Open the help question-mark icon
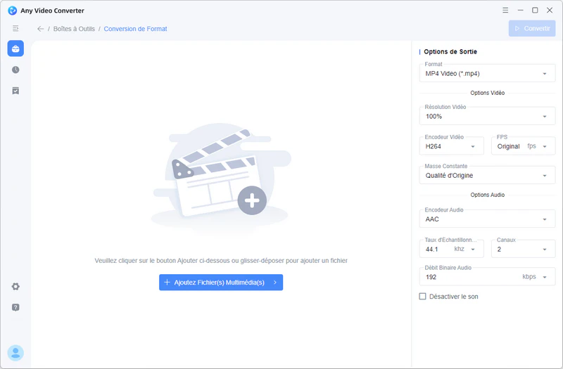The image size is (563, 369). (x=15, y=307)
